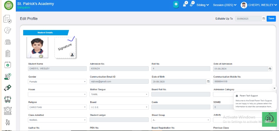This screenshot has height=131, width=279.
Task: Click the Save button
Action: [271, 18]
